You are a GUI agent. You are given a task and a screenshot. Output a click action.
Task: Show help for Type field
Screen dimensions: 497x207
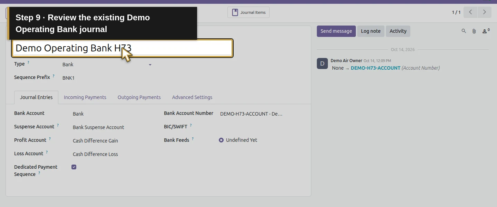point(28,63)
